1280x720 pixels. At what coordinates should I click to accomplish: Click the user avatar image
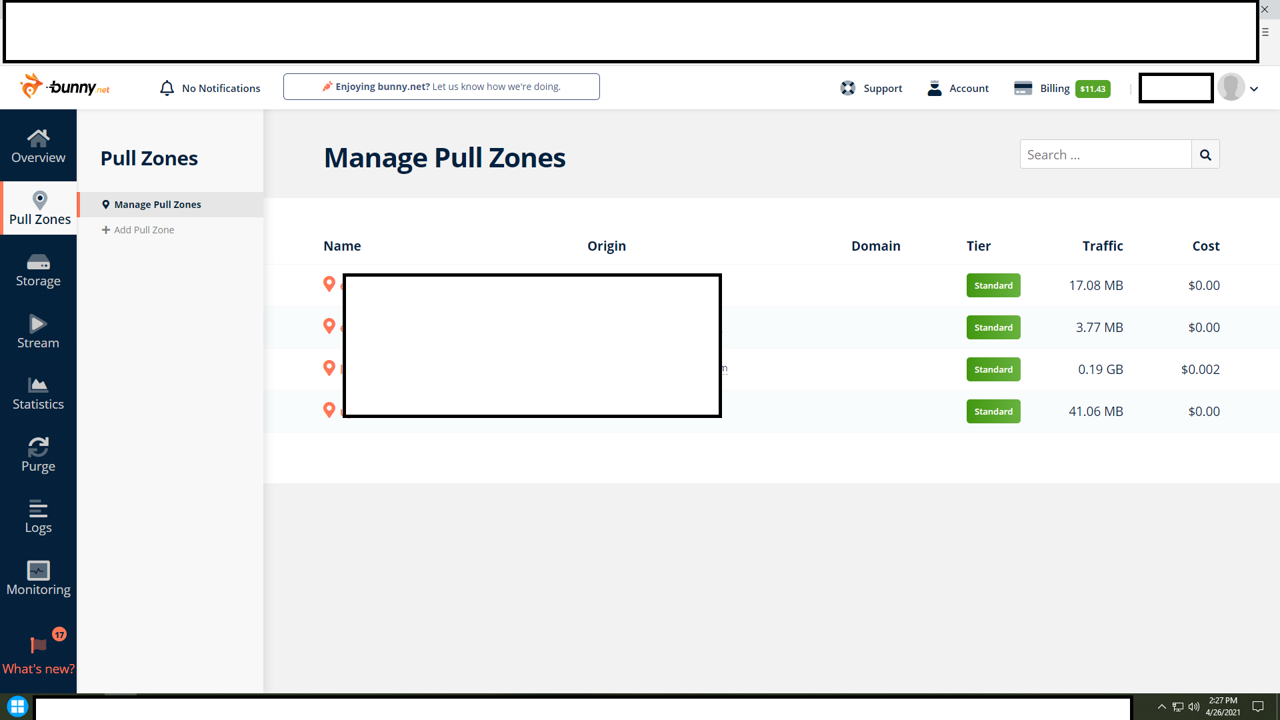click(x=1231, y=87)
